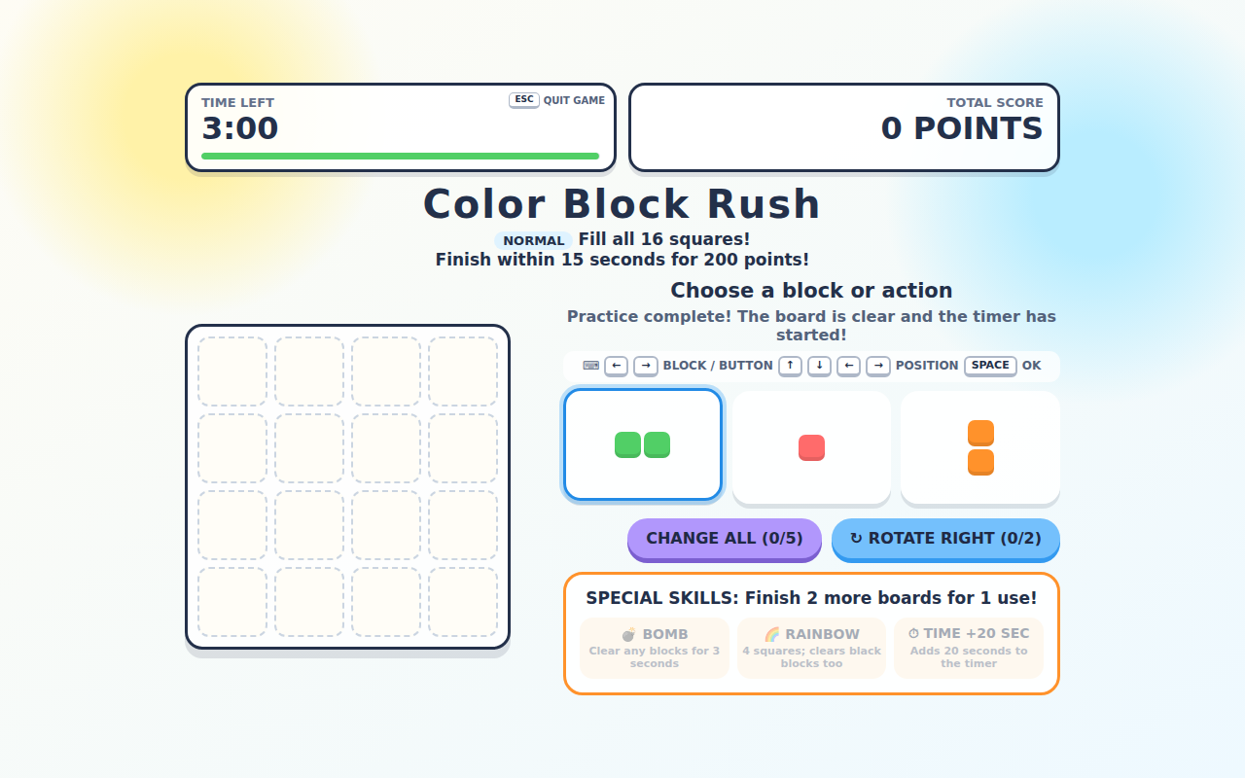
Task: Click the down arrow key hint
Action: pos(819,366)
